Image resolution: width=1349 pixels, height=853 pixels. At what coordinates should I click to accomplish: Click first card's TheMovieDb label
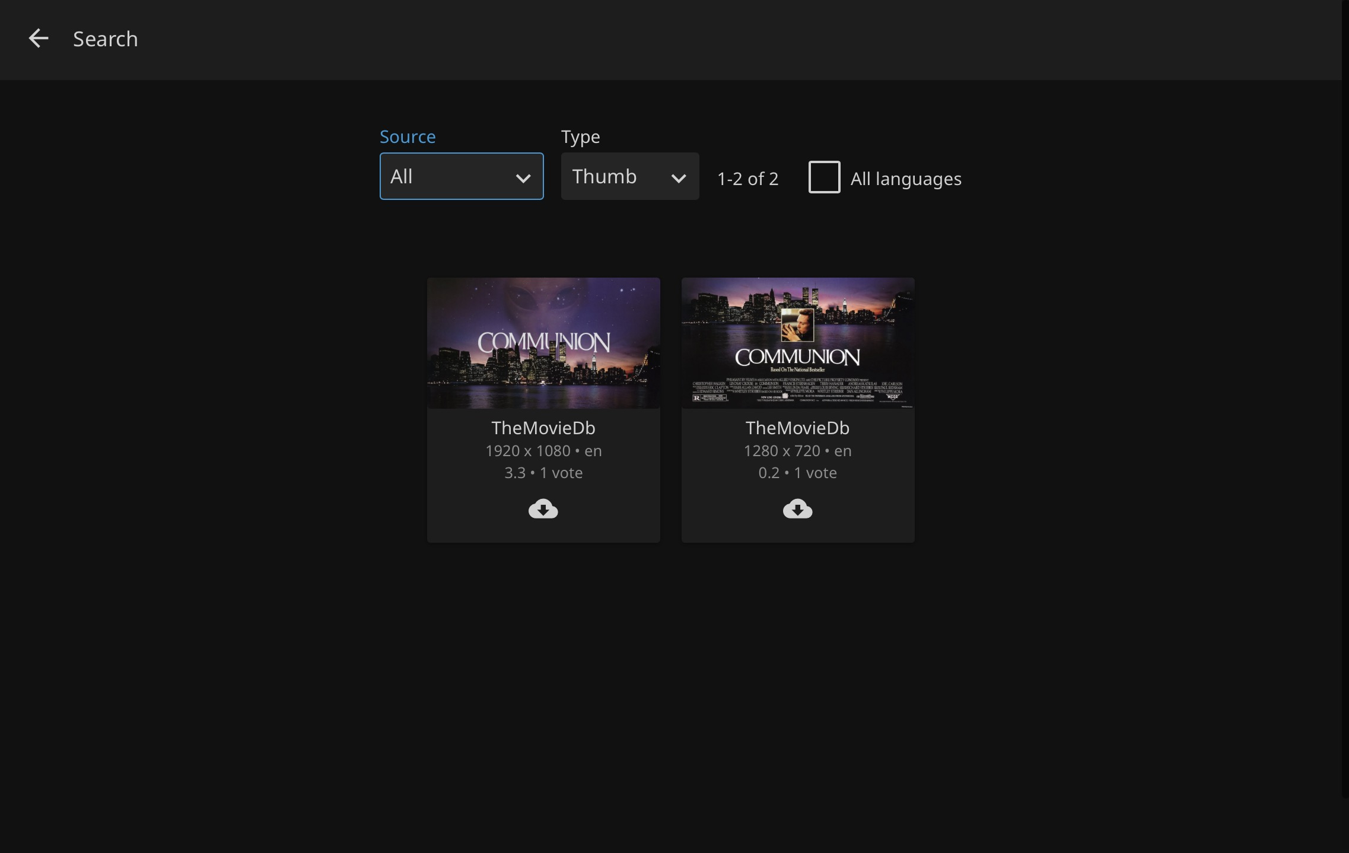click(x=543, y=428)
